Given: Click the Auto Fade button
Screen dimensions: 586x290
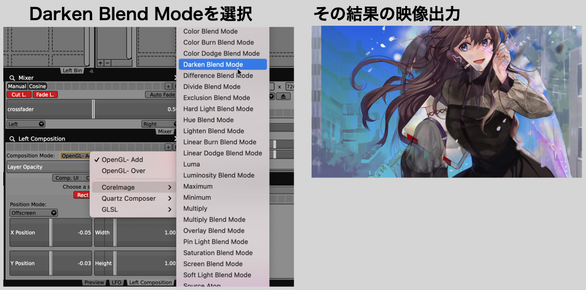Looking at the screenshot, I should [x=161, y=95].
